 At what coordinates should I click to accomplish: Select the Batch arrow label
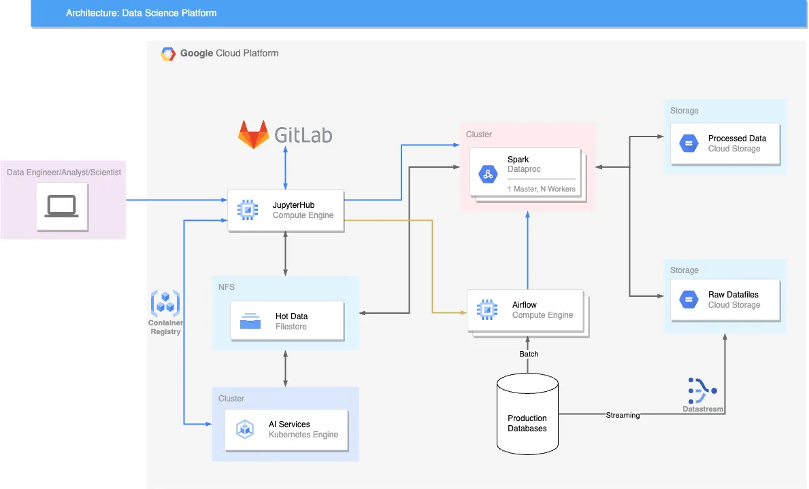pyautogui.click(x=529, y=354)
